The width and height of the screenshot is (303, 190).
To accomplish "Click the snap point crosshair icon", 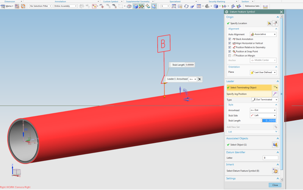I will pyautogui.click(x=102, y=6).
